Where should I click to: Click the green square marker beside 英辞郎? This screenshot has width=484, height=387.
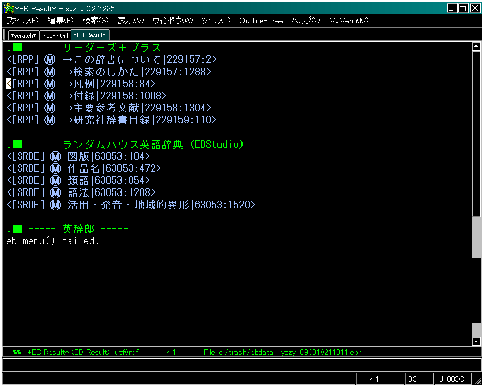18,229
